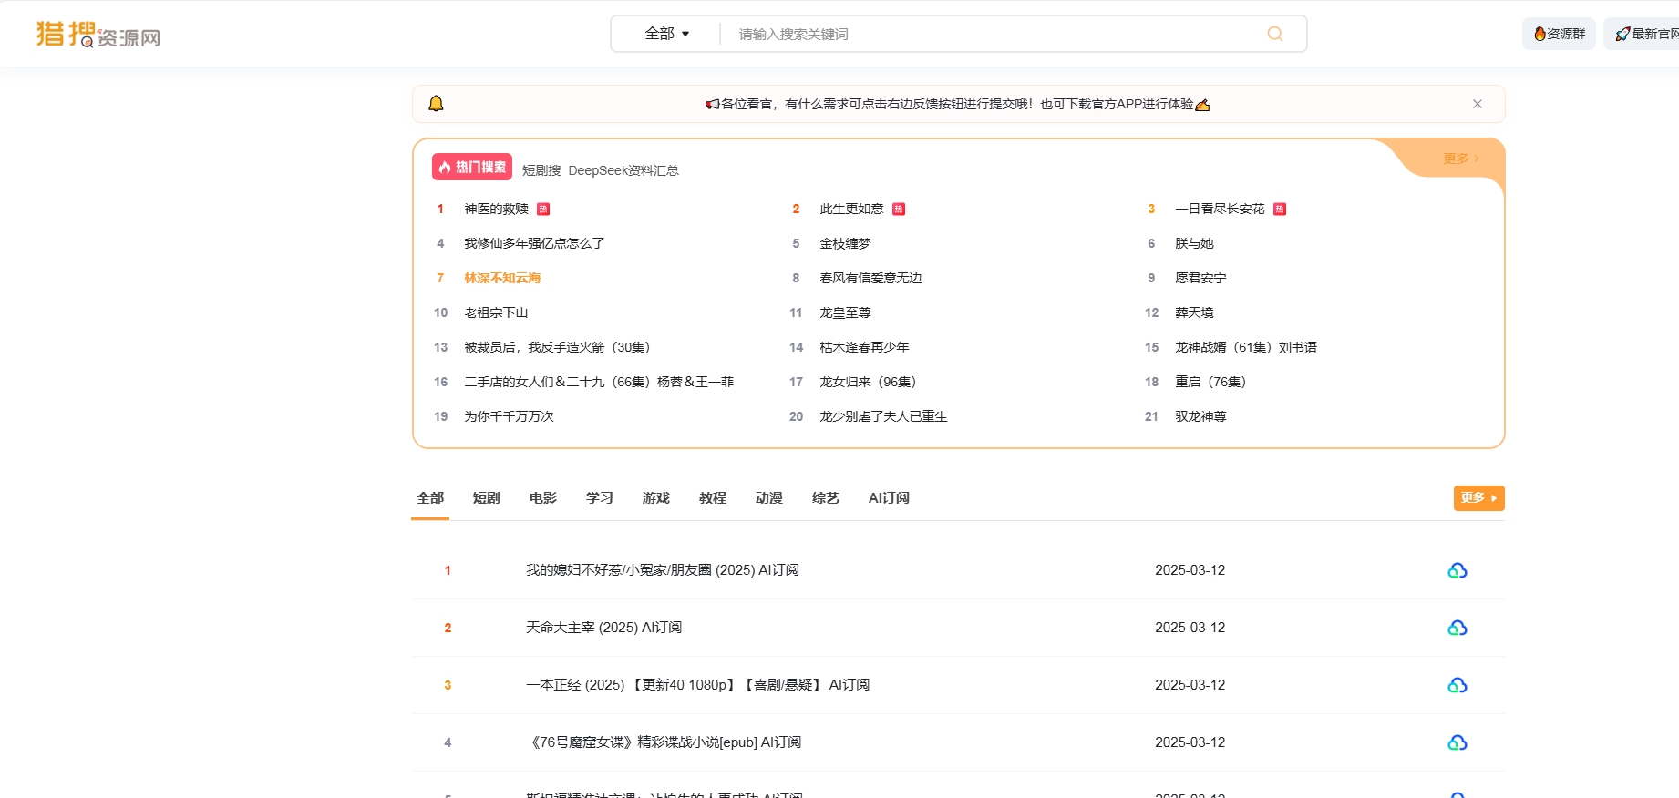This screenshot has height=798, width=1679.
Task: Switch to the 教程 tab
Action: [713, 498]
